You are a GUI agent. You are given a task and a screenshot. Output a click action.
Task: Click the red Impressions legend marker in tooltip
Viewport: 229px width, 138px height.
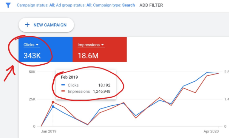[x=63, y=91]
